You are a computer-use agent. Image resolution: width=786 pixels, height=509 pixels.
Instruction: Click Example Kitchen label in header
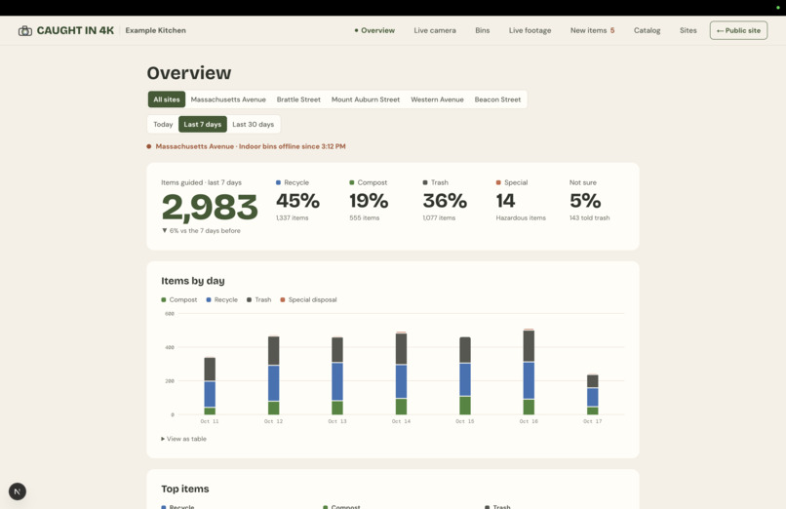pyautogui.click(x=155, y=30)
